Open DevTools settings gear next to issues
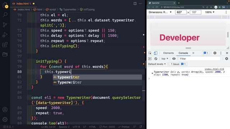 [215, 53]
